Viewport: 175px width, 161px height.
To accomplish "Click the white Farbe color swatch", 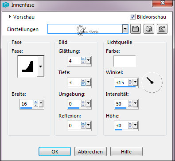I will (124, 61).
